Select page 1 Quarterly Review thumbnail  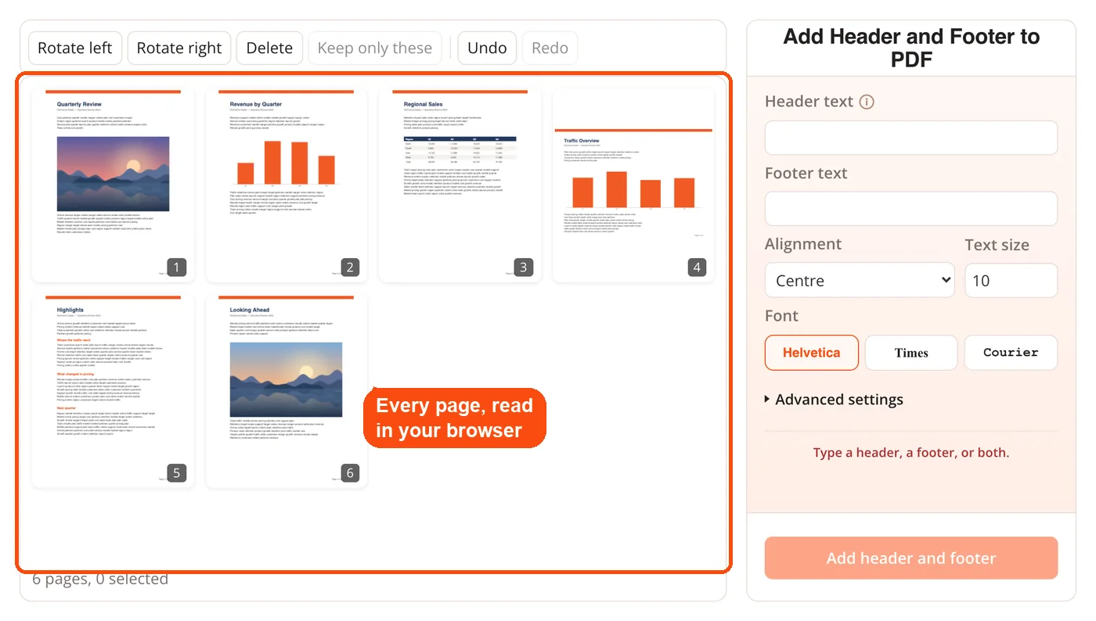pyautogui.click(x=113, y=185)
